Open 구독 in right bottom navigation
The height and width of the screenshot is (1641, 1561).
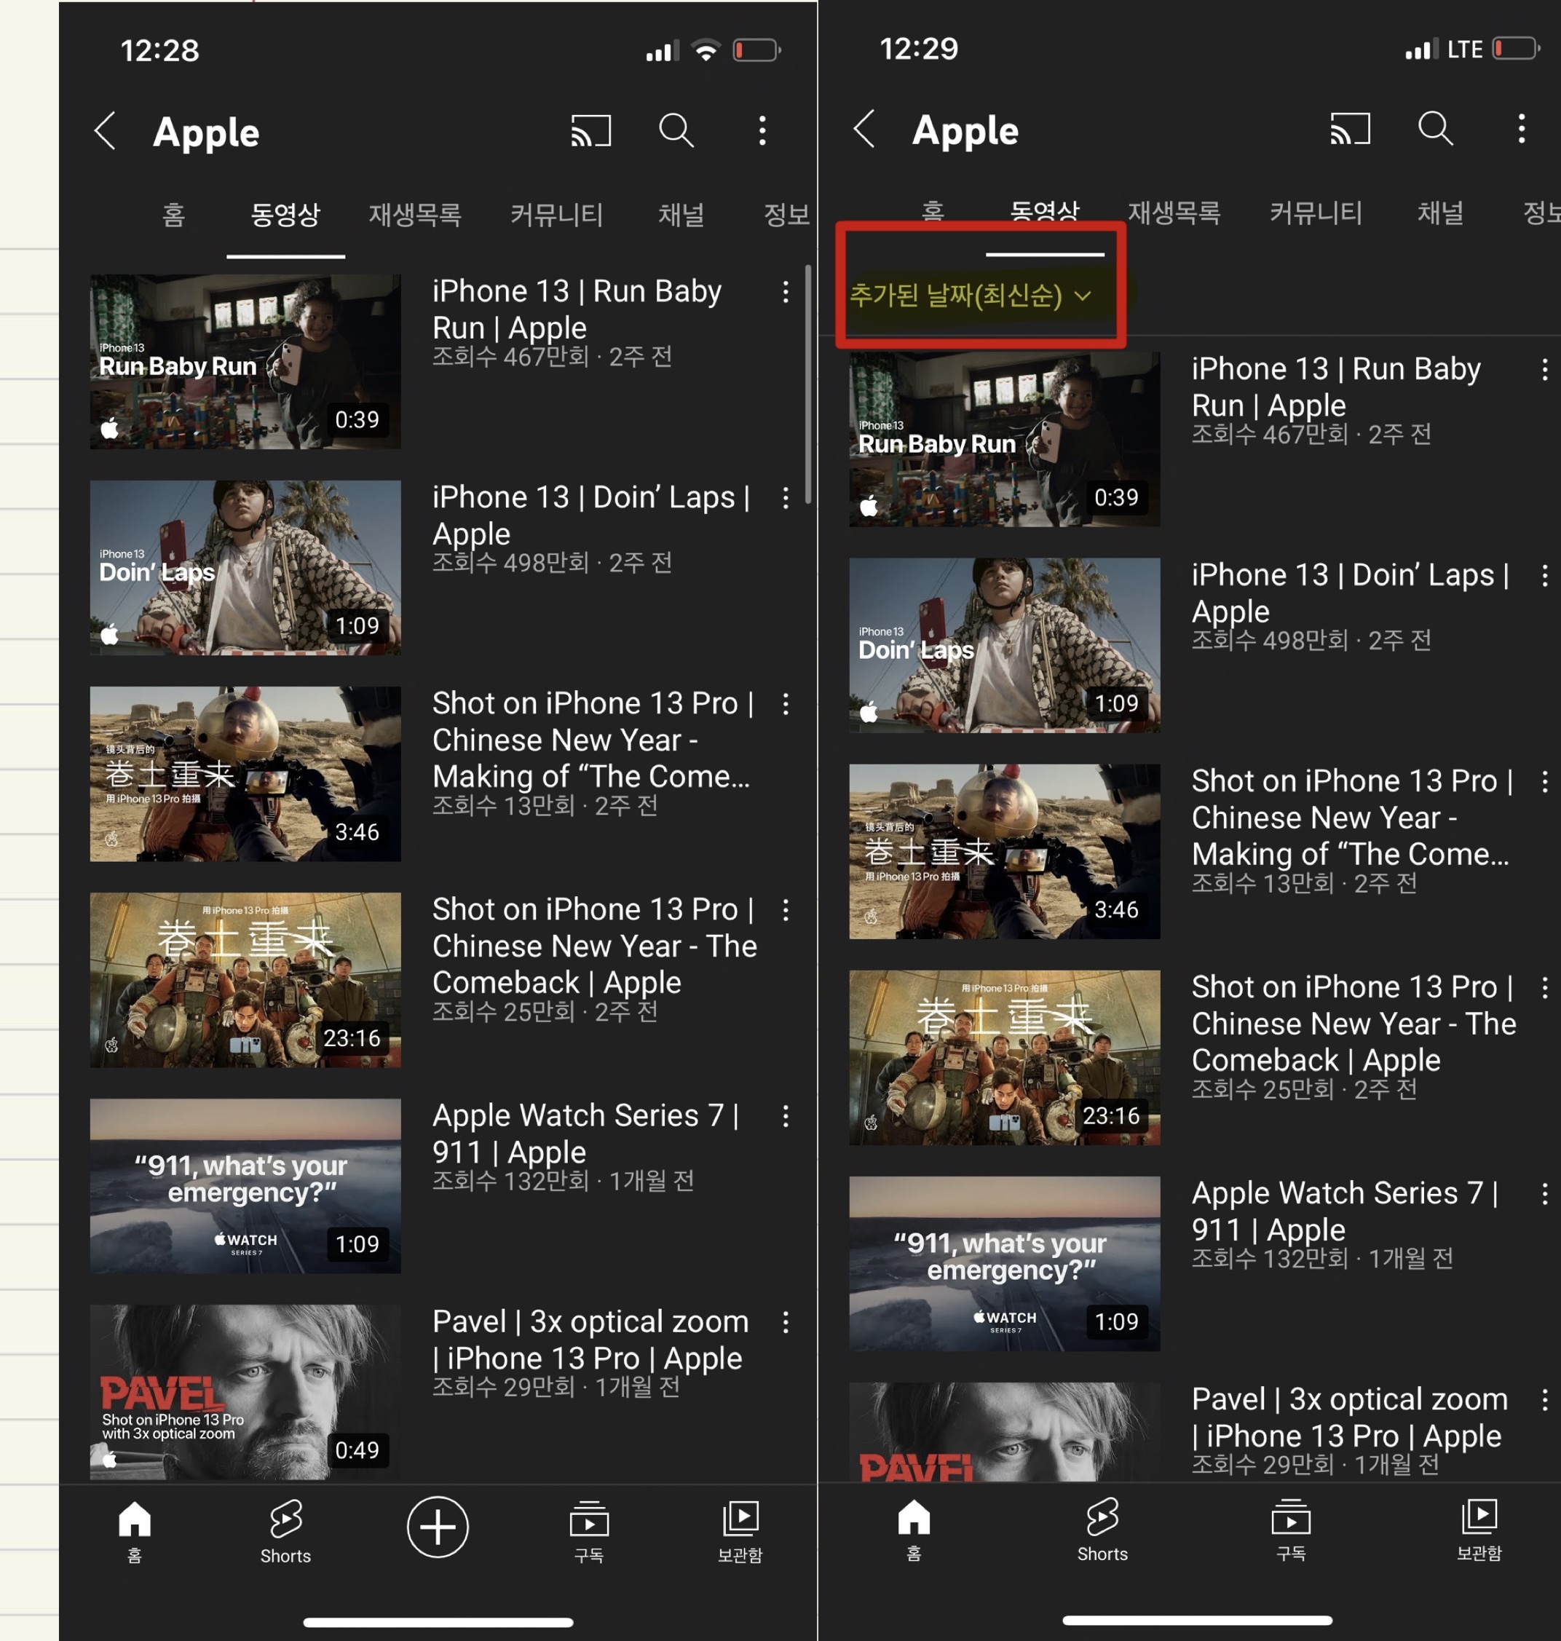point(1292,1530)
